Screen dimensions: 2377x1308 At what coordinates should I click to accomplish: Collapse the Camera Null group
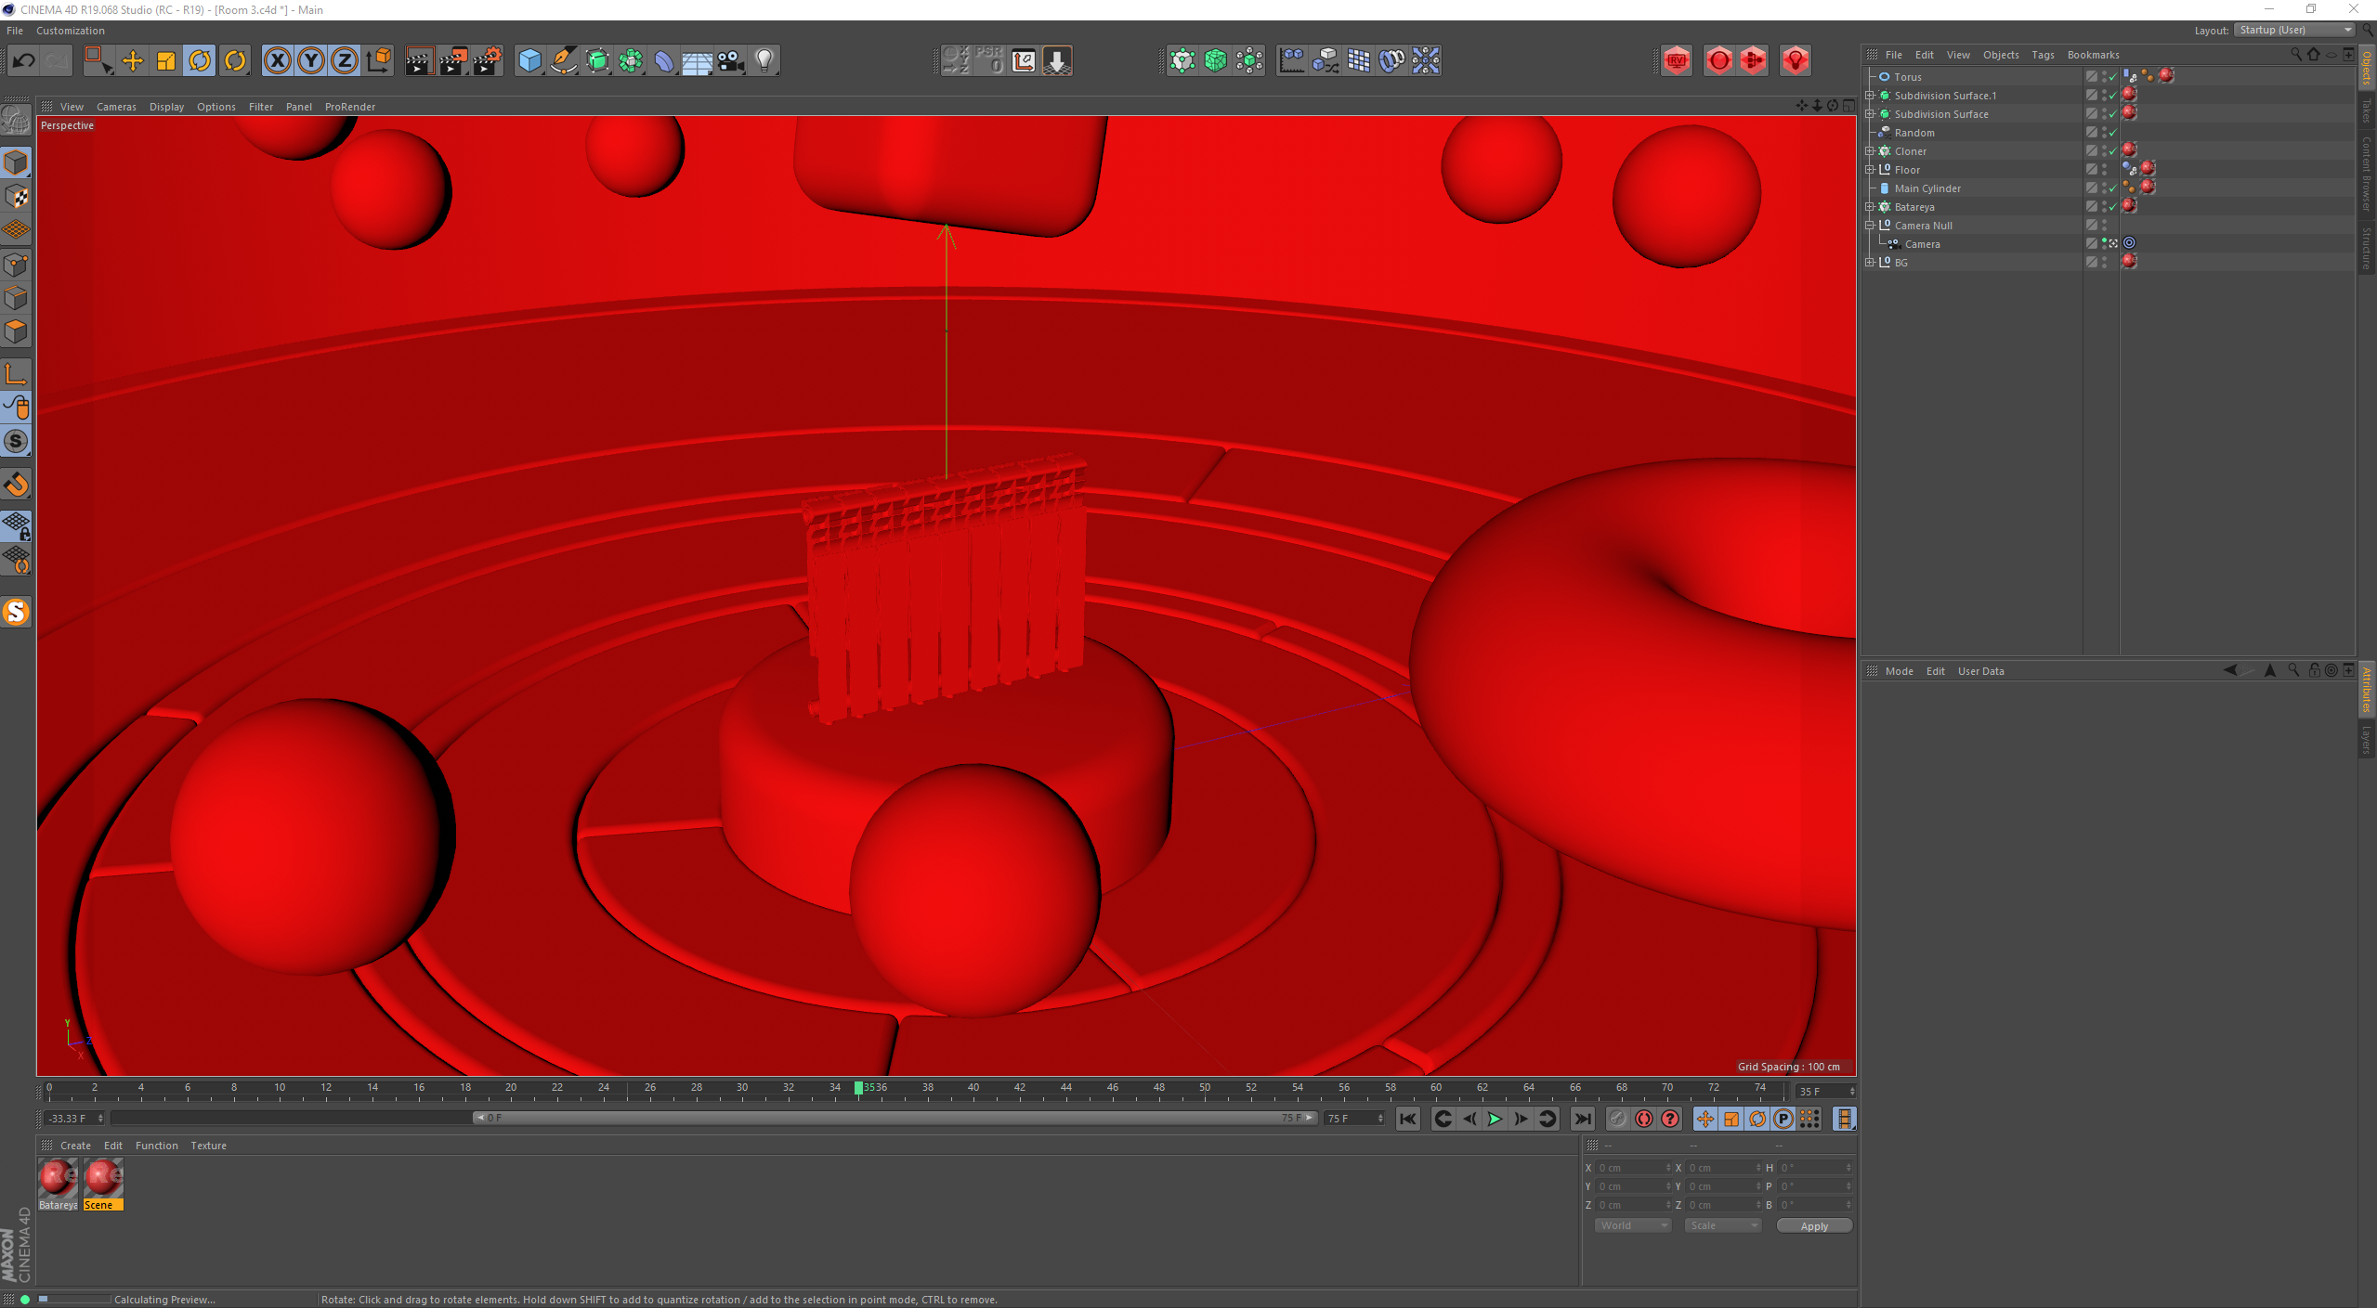pos(1870,226)
